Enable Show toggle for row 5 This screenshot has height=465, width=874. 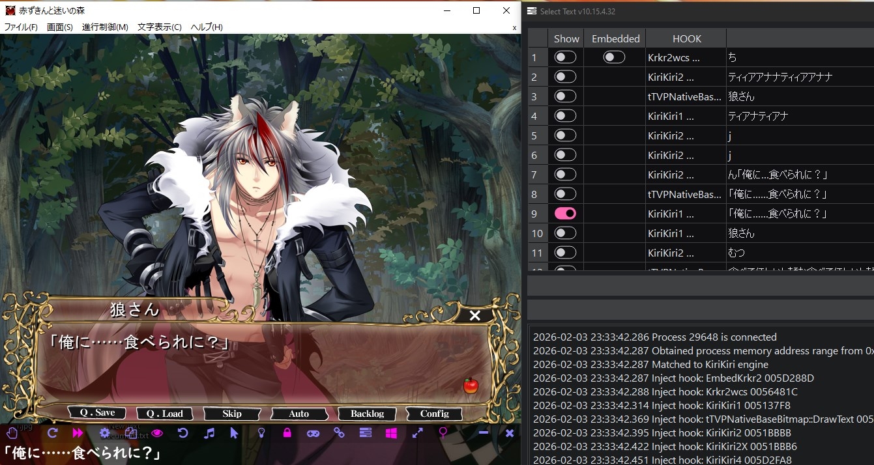[565, 135]
